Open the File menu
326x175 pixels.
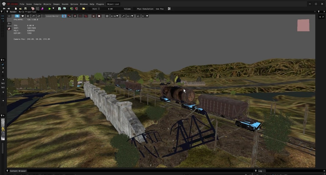coord(22,4)
